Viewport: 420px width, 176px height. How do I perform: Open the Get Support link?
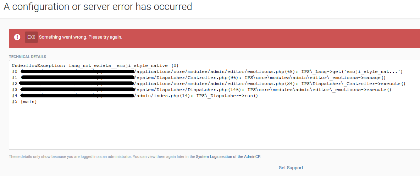[291, 168]
